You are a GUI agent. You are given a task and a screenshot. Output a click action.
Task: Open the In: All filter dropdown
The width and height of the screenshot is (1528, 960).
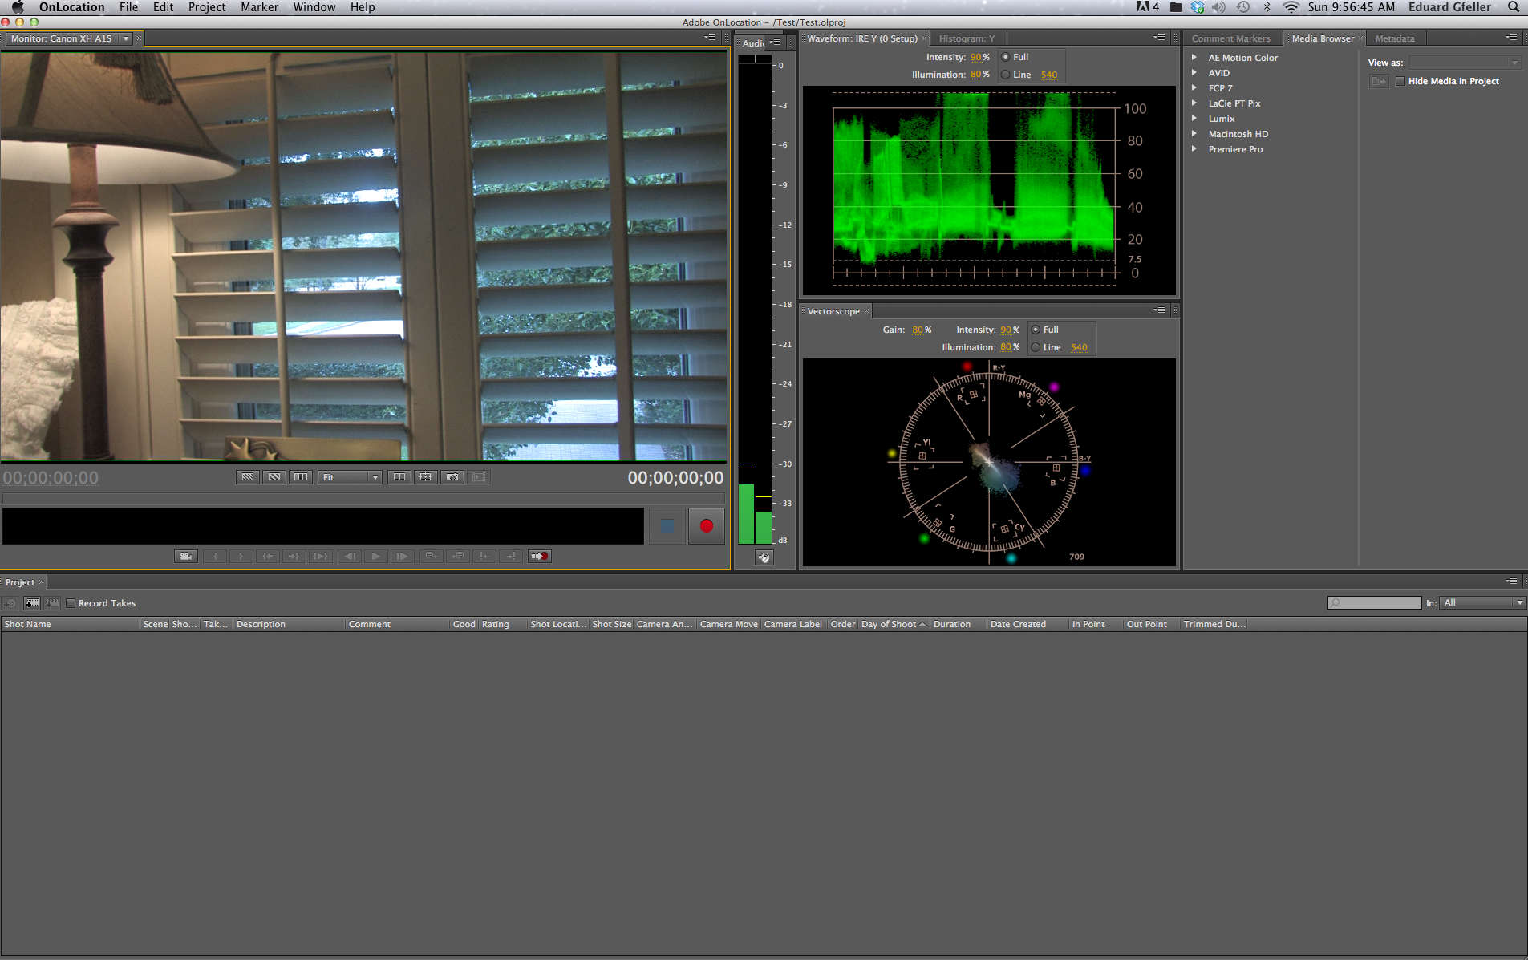(x=1482, y=603)
